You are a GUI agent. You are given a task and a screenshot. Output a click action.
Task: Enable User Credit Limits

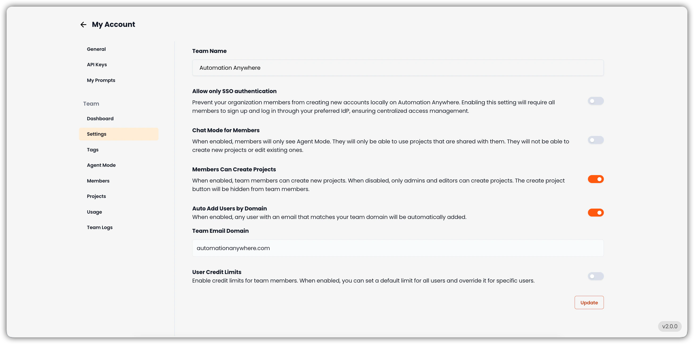(x=595, y=276)
